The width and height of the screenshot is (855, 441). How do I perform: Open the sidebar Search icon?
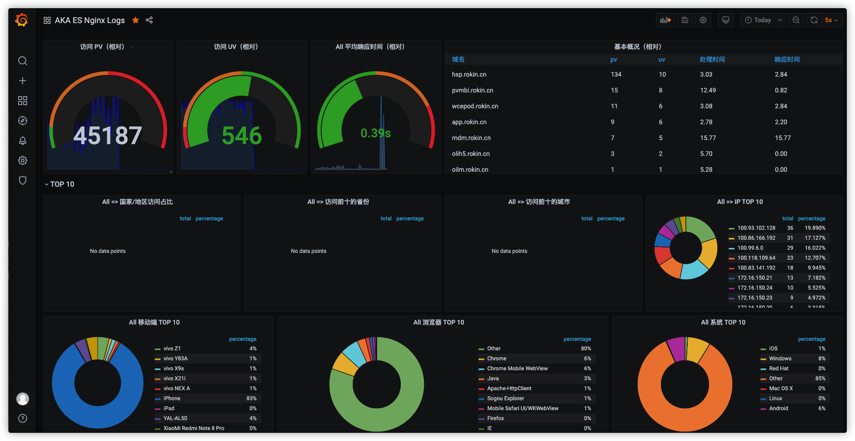(23, 61)
